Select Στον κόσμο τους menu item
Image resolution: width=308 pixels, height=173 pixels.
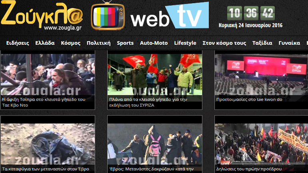point(224,43)
